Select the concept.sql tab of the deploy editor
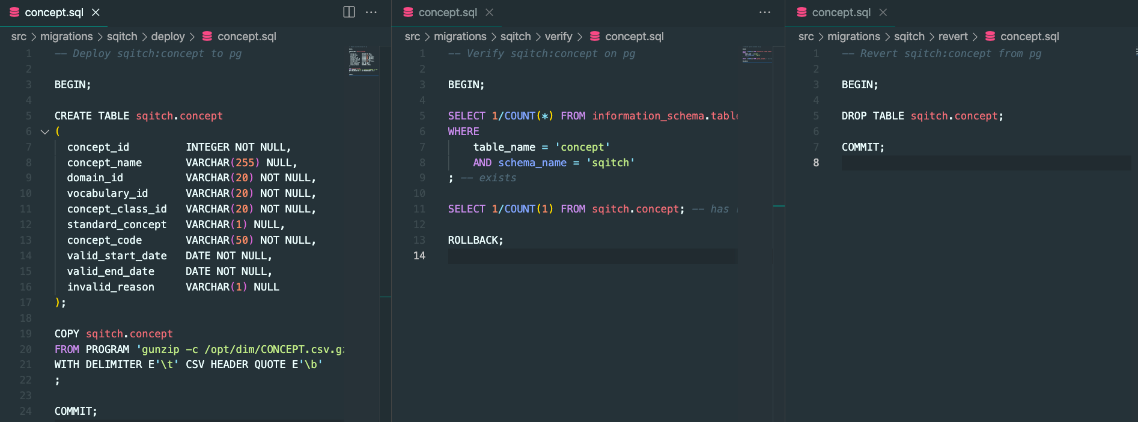Image resolution: width=1138 pixels, height=422 pixels. coord(54,13)
